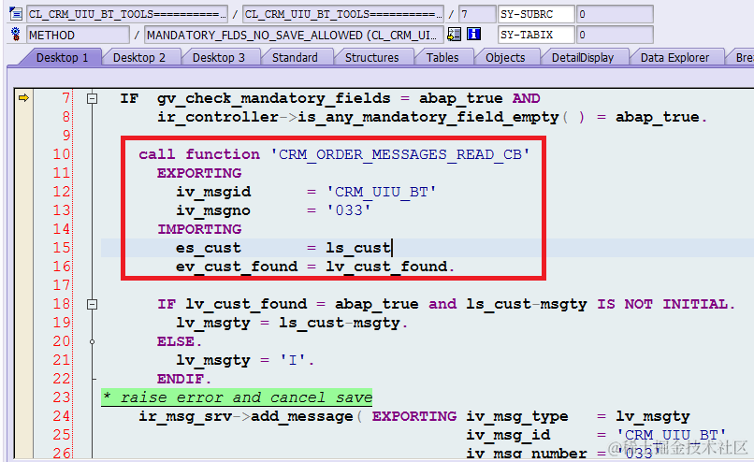Image resolution: width=754 pixels, height=462 pixels.
Task: Click the first CL_CRM_UIU_BT_TOOLS program field
Action: [127, 14]
